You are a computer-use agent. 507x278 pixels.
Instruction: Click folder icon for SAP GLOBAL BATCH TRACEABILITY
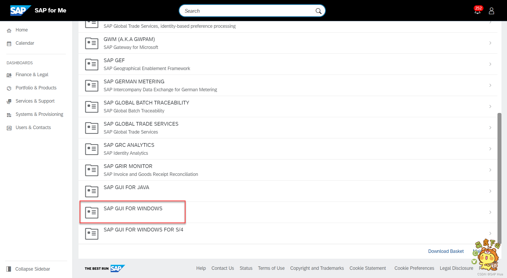[x=92, y=107]
